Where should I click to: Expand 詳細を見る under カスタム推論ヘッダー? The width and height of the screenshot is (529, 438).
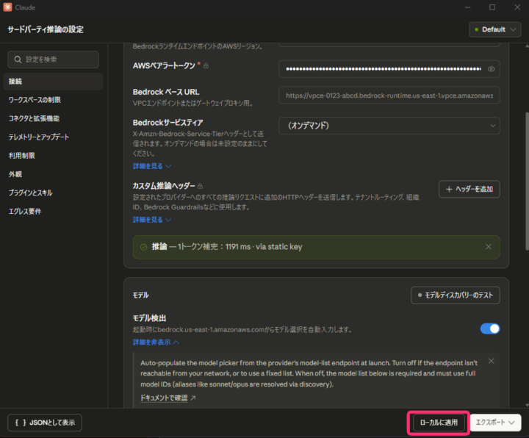click(x=152, y=220)
